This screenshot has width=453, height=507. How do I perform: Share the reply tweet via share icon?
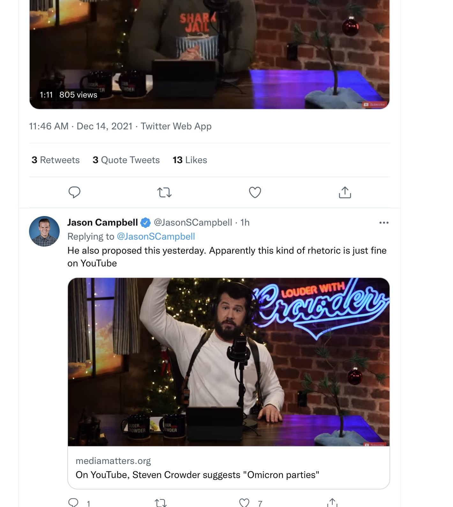pyautogui.click(x=332, y=503)
